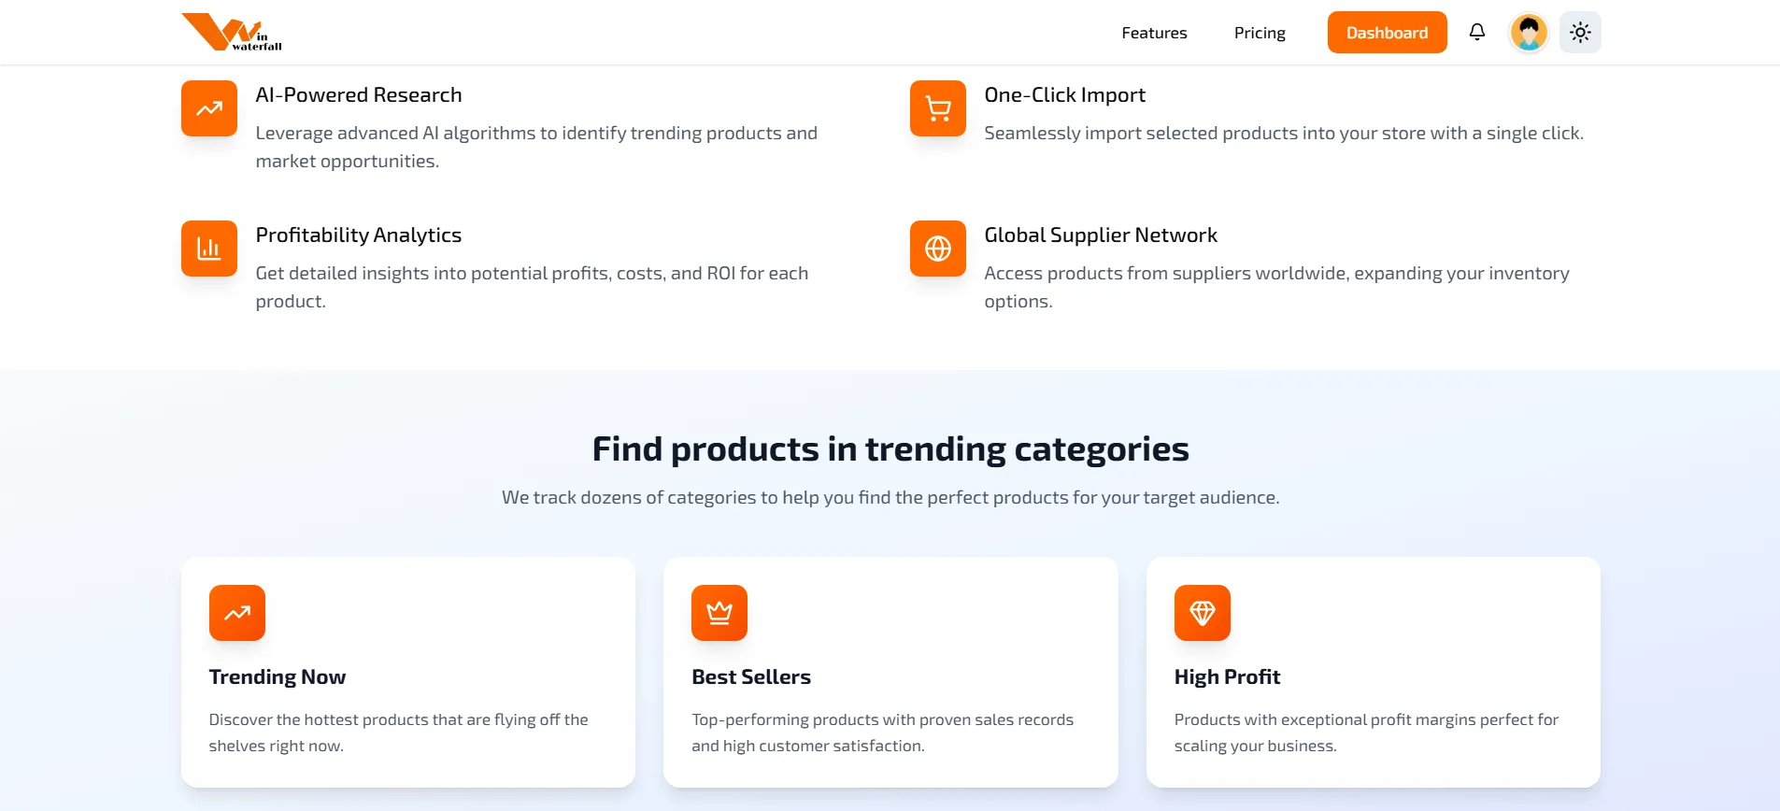Select the Best Sellers category card
The height and width of the screenshot is (811, 1780).
(x=890, y=672)
